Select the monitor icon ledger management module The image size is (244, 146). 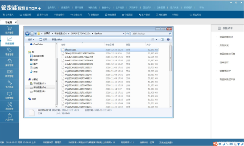[x=9, y=95]
